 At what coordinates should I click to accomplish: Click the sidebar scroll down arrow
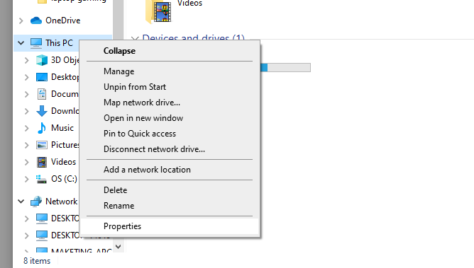118,247
